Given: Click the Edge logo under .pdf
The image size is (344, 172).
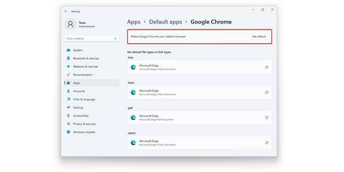Looking at the screenshot, I should [x=133, y=117].
